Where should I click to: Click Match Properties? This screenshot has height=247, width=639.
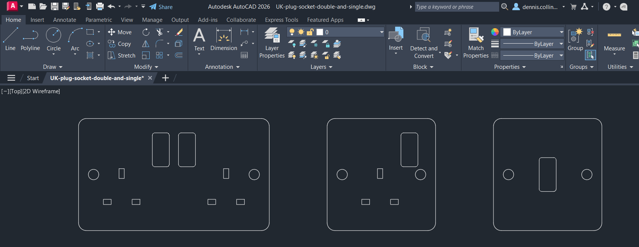(476, 43)
